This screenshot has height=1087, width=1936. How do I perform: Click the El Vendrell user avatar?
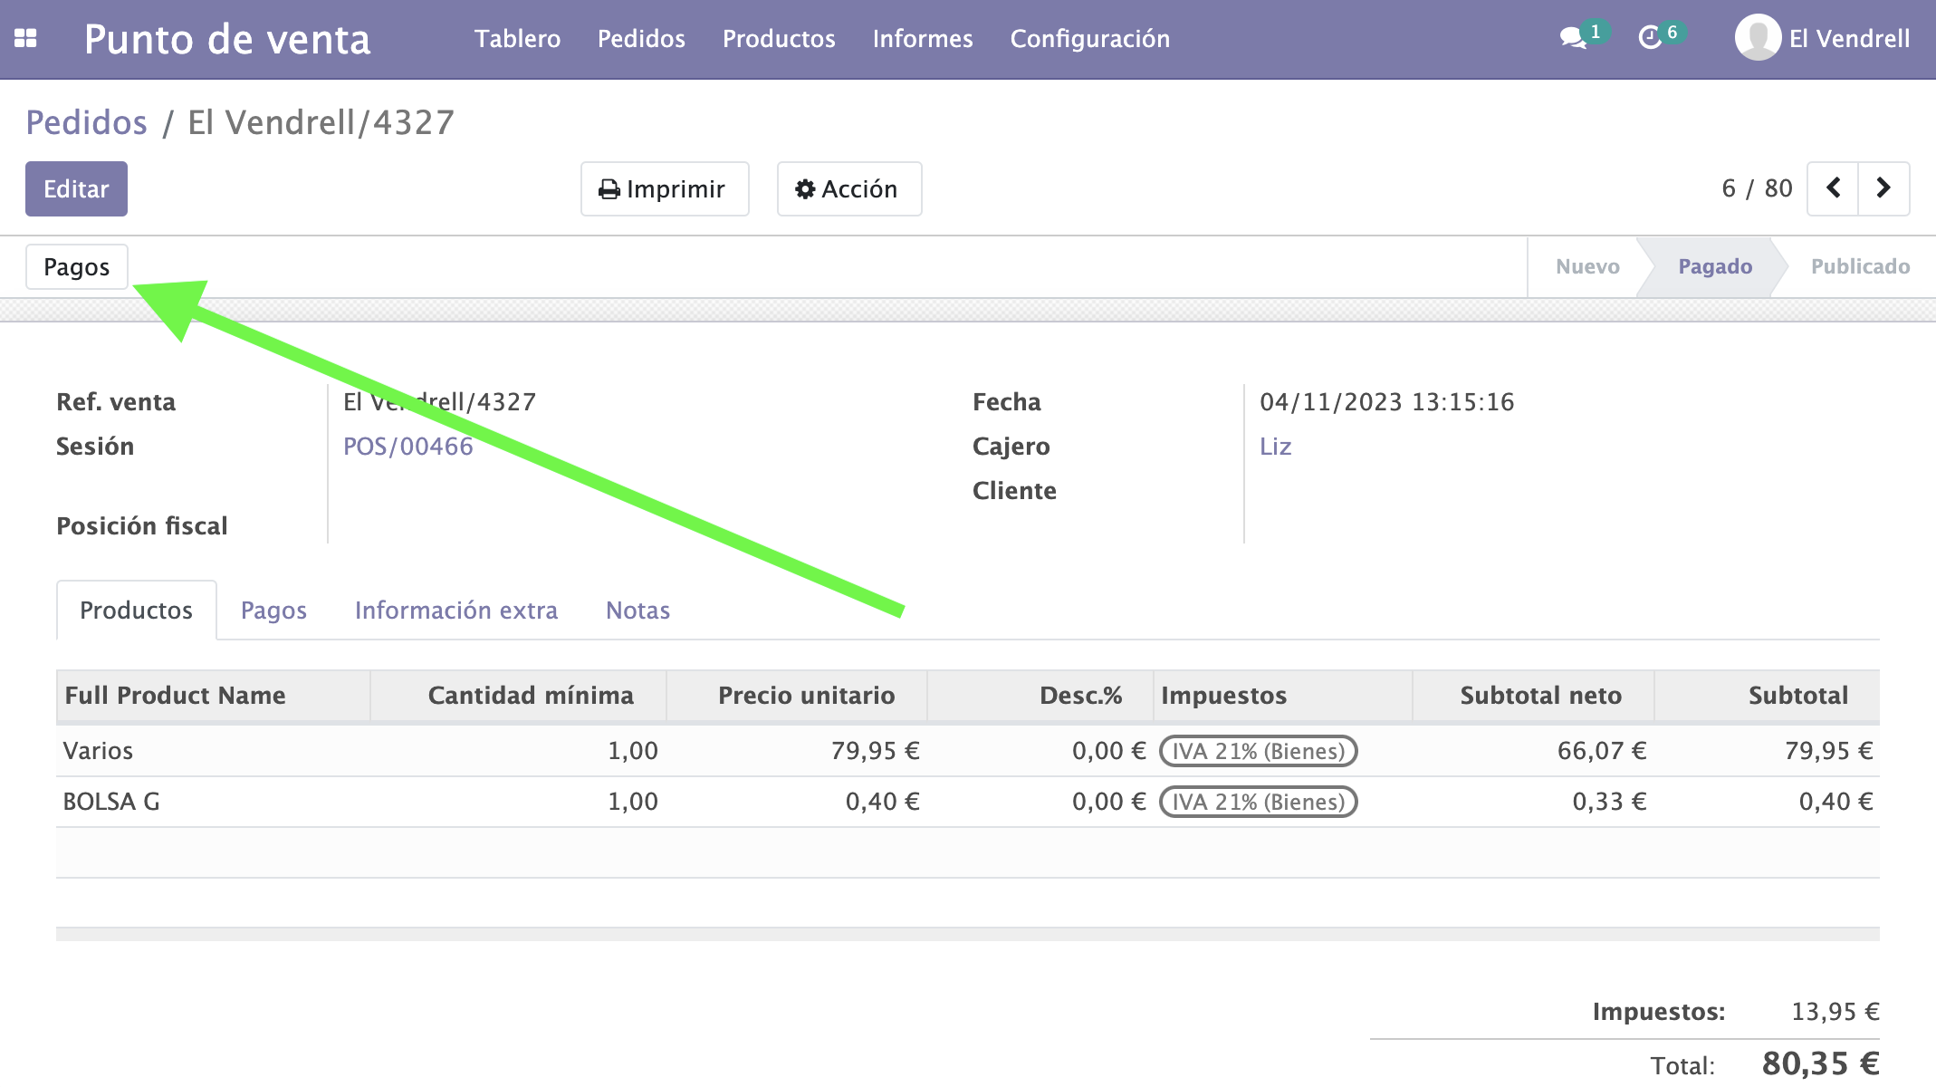click(x=1758, y=38)
